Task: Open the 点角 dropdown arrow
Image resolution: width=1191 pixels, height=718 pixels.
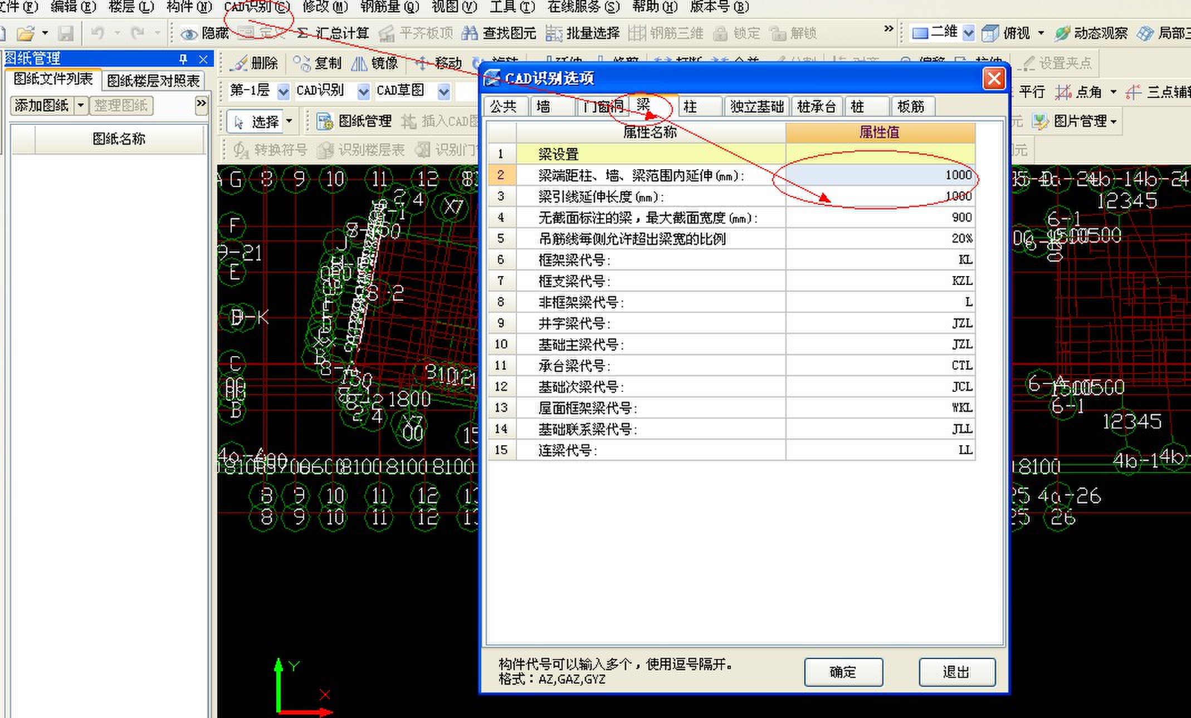Action: click(1113, 92)
